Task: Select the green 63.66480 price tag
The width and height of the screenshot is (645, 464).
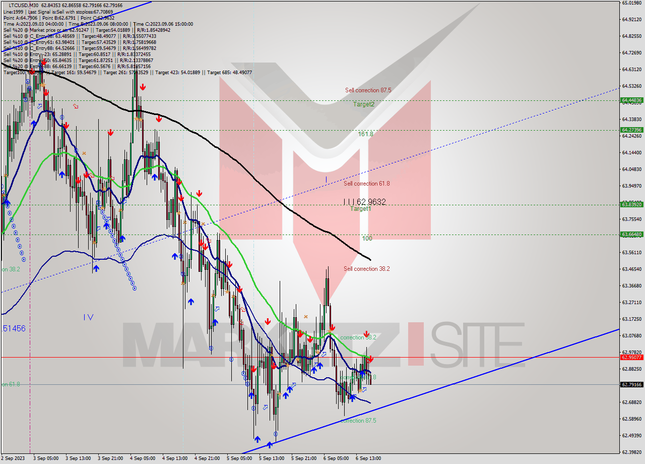Action: click(632, 234)
